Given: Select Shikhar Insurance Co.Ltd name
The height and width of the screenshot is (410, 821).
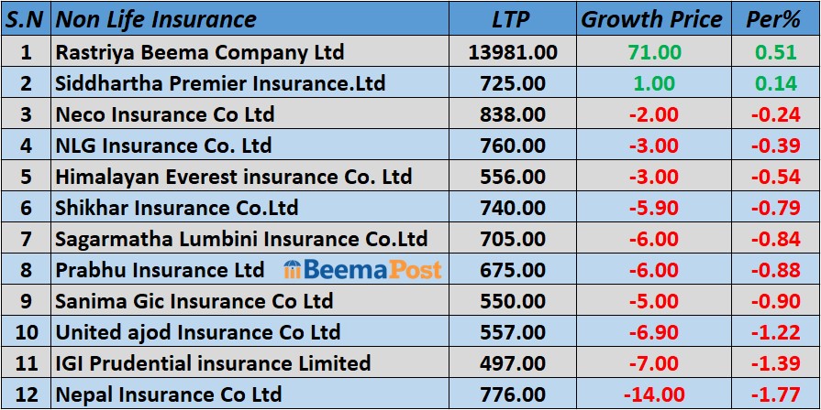Looking at the screenshot, I should pyautogui.click(x=177, y=208).
